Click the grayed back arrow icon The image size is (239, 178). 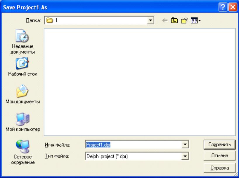pos(165,20)
